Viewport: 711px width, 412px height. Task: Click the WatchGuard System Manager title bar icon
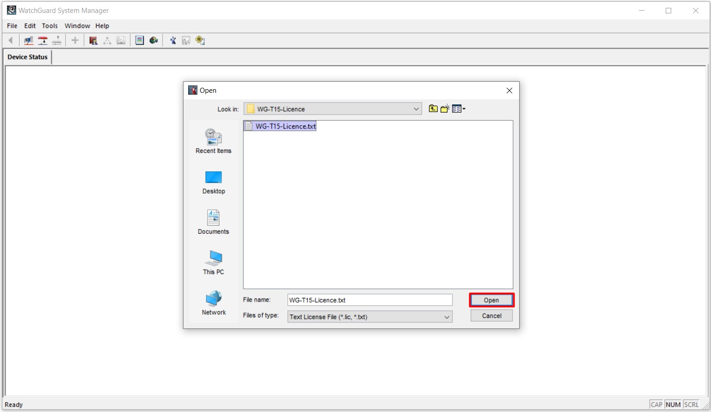[x=11, y=10]
